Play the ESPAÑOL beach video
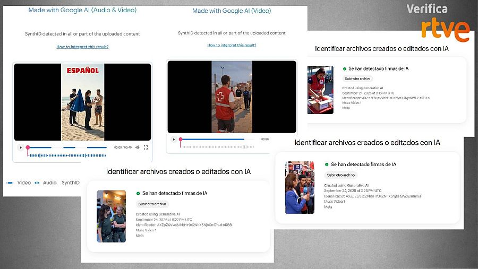The image size is (478, 269). [21, 147]
